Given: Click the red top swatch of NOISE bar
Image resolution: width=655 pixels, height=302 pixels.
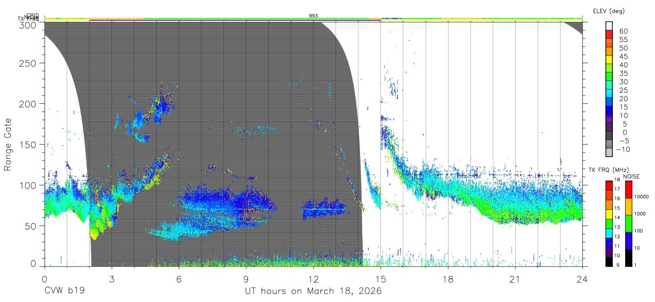Looking at the screenshot, I should coord(628,189).
